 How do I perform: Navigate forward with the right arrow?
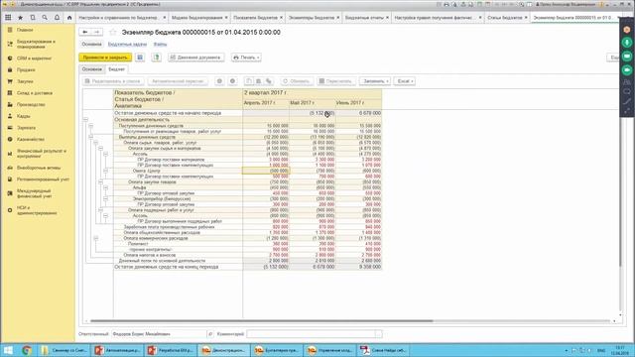pyautogui.click(x=97, y=32)
